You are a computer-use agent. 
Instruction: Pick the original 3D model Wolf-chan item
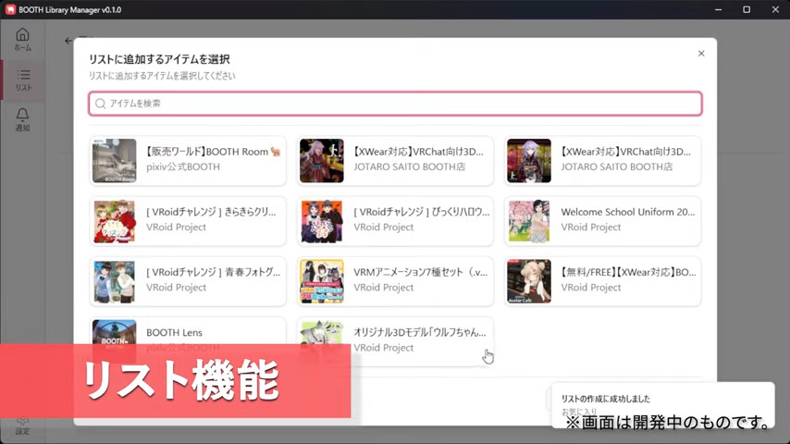tap(395, 339)
